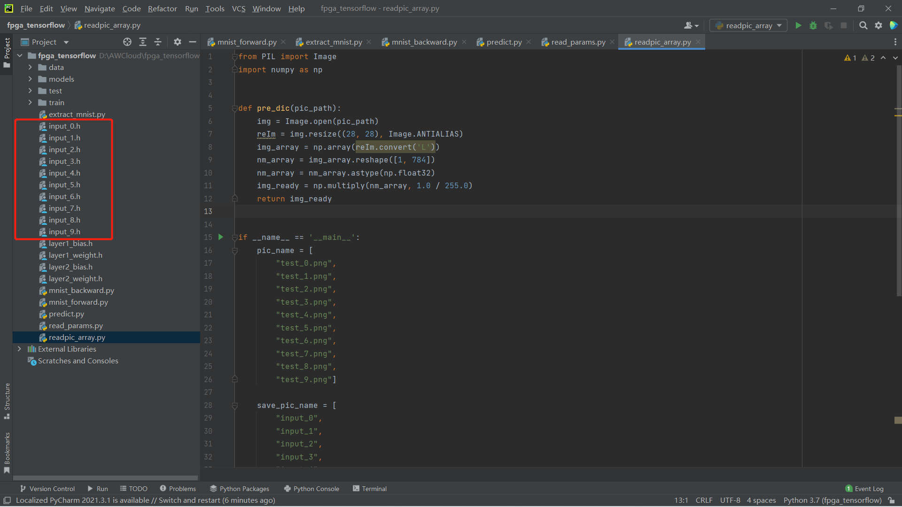Open the Python Console tool window
Viewport: 902px width, 507px height.
[x=311, y=489]
